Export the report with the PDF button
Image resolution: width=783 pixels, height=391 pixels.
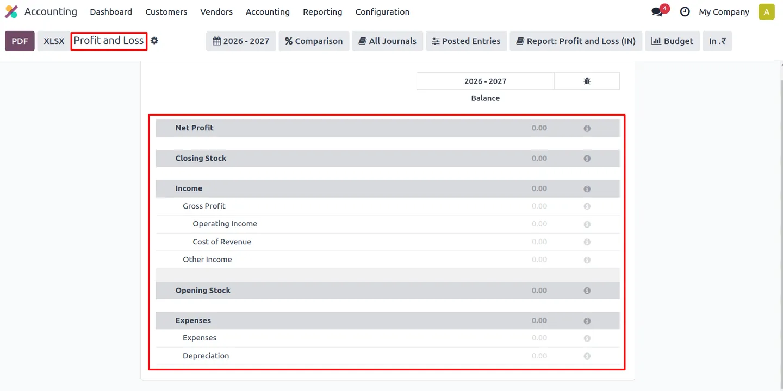(x=20, y=41)
